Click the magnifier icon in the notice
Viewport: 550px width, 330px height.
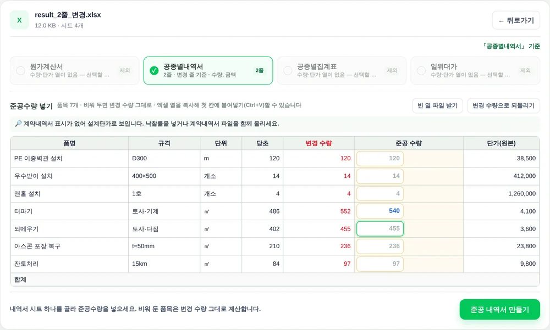point(18,124)
